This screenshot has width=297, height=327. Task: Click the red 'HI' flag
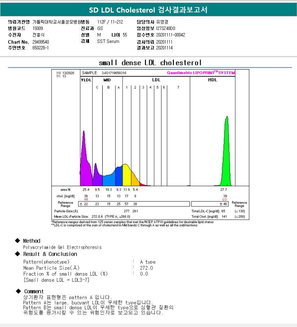coord(86,199)
